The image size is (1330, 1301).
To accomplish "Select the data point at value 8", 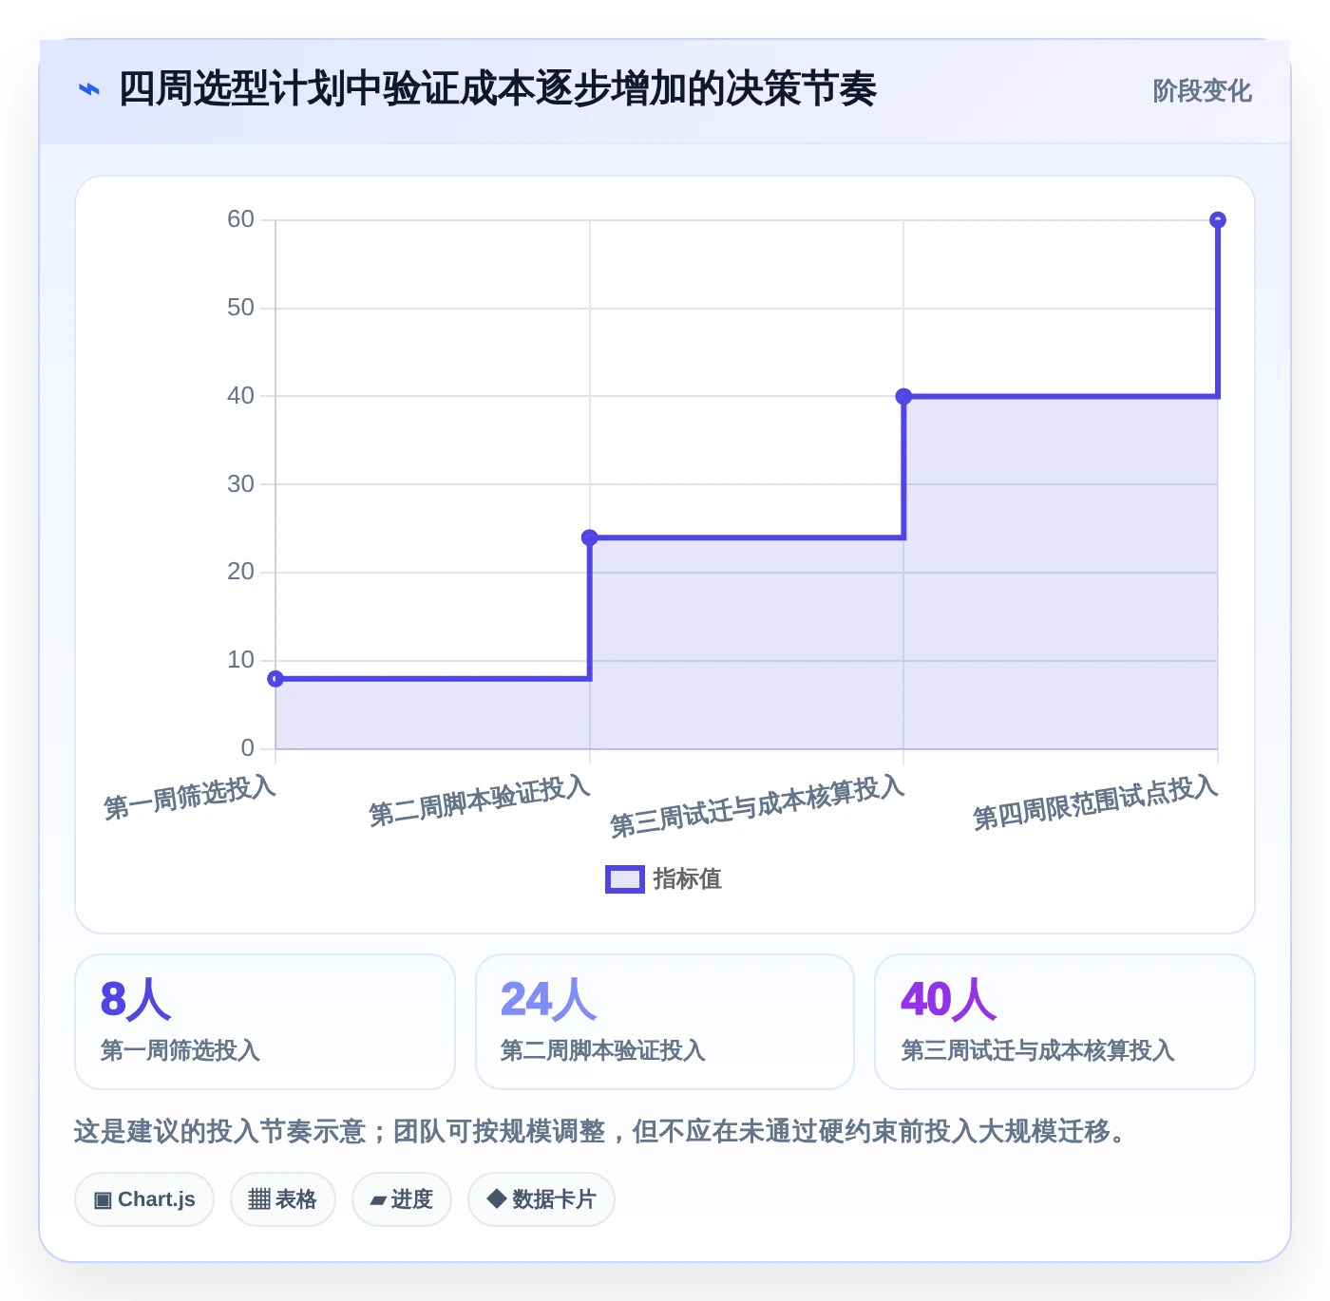I will tap(275, 679).
